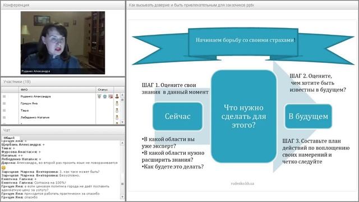
Task: Click the user avatar icon beside Грицун Яна
Action: (x=117, y=103)
